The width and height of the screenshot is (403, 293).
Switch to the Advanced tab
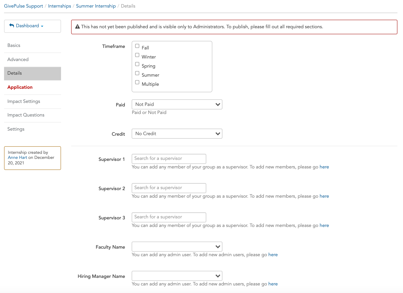pyautogui.click(x=33, y=60)
